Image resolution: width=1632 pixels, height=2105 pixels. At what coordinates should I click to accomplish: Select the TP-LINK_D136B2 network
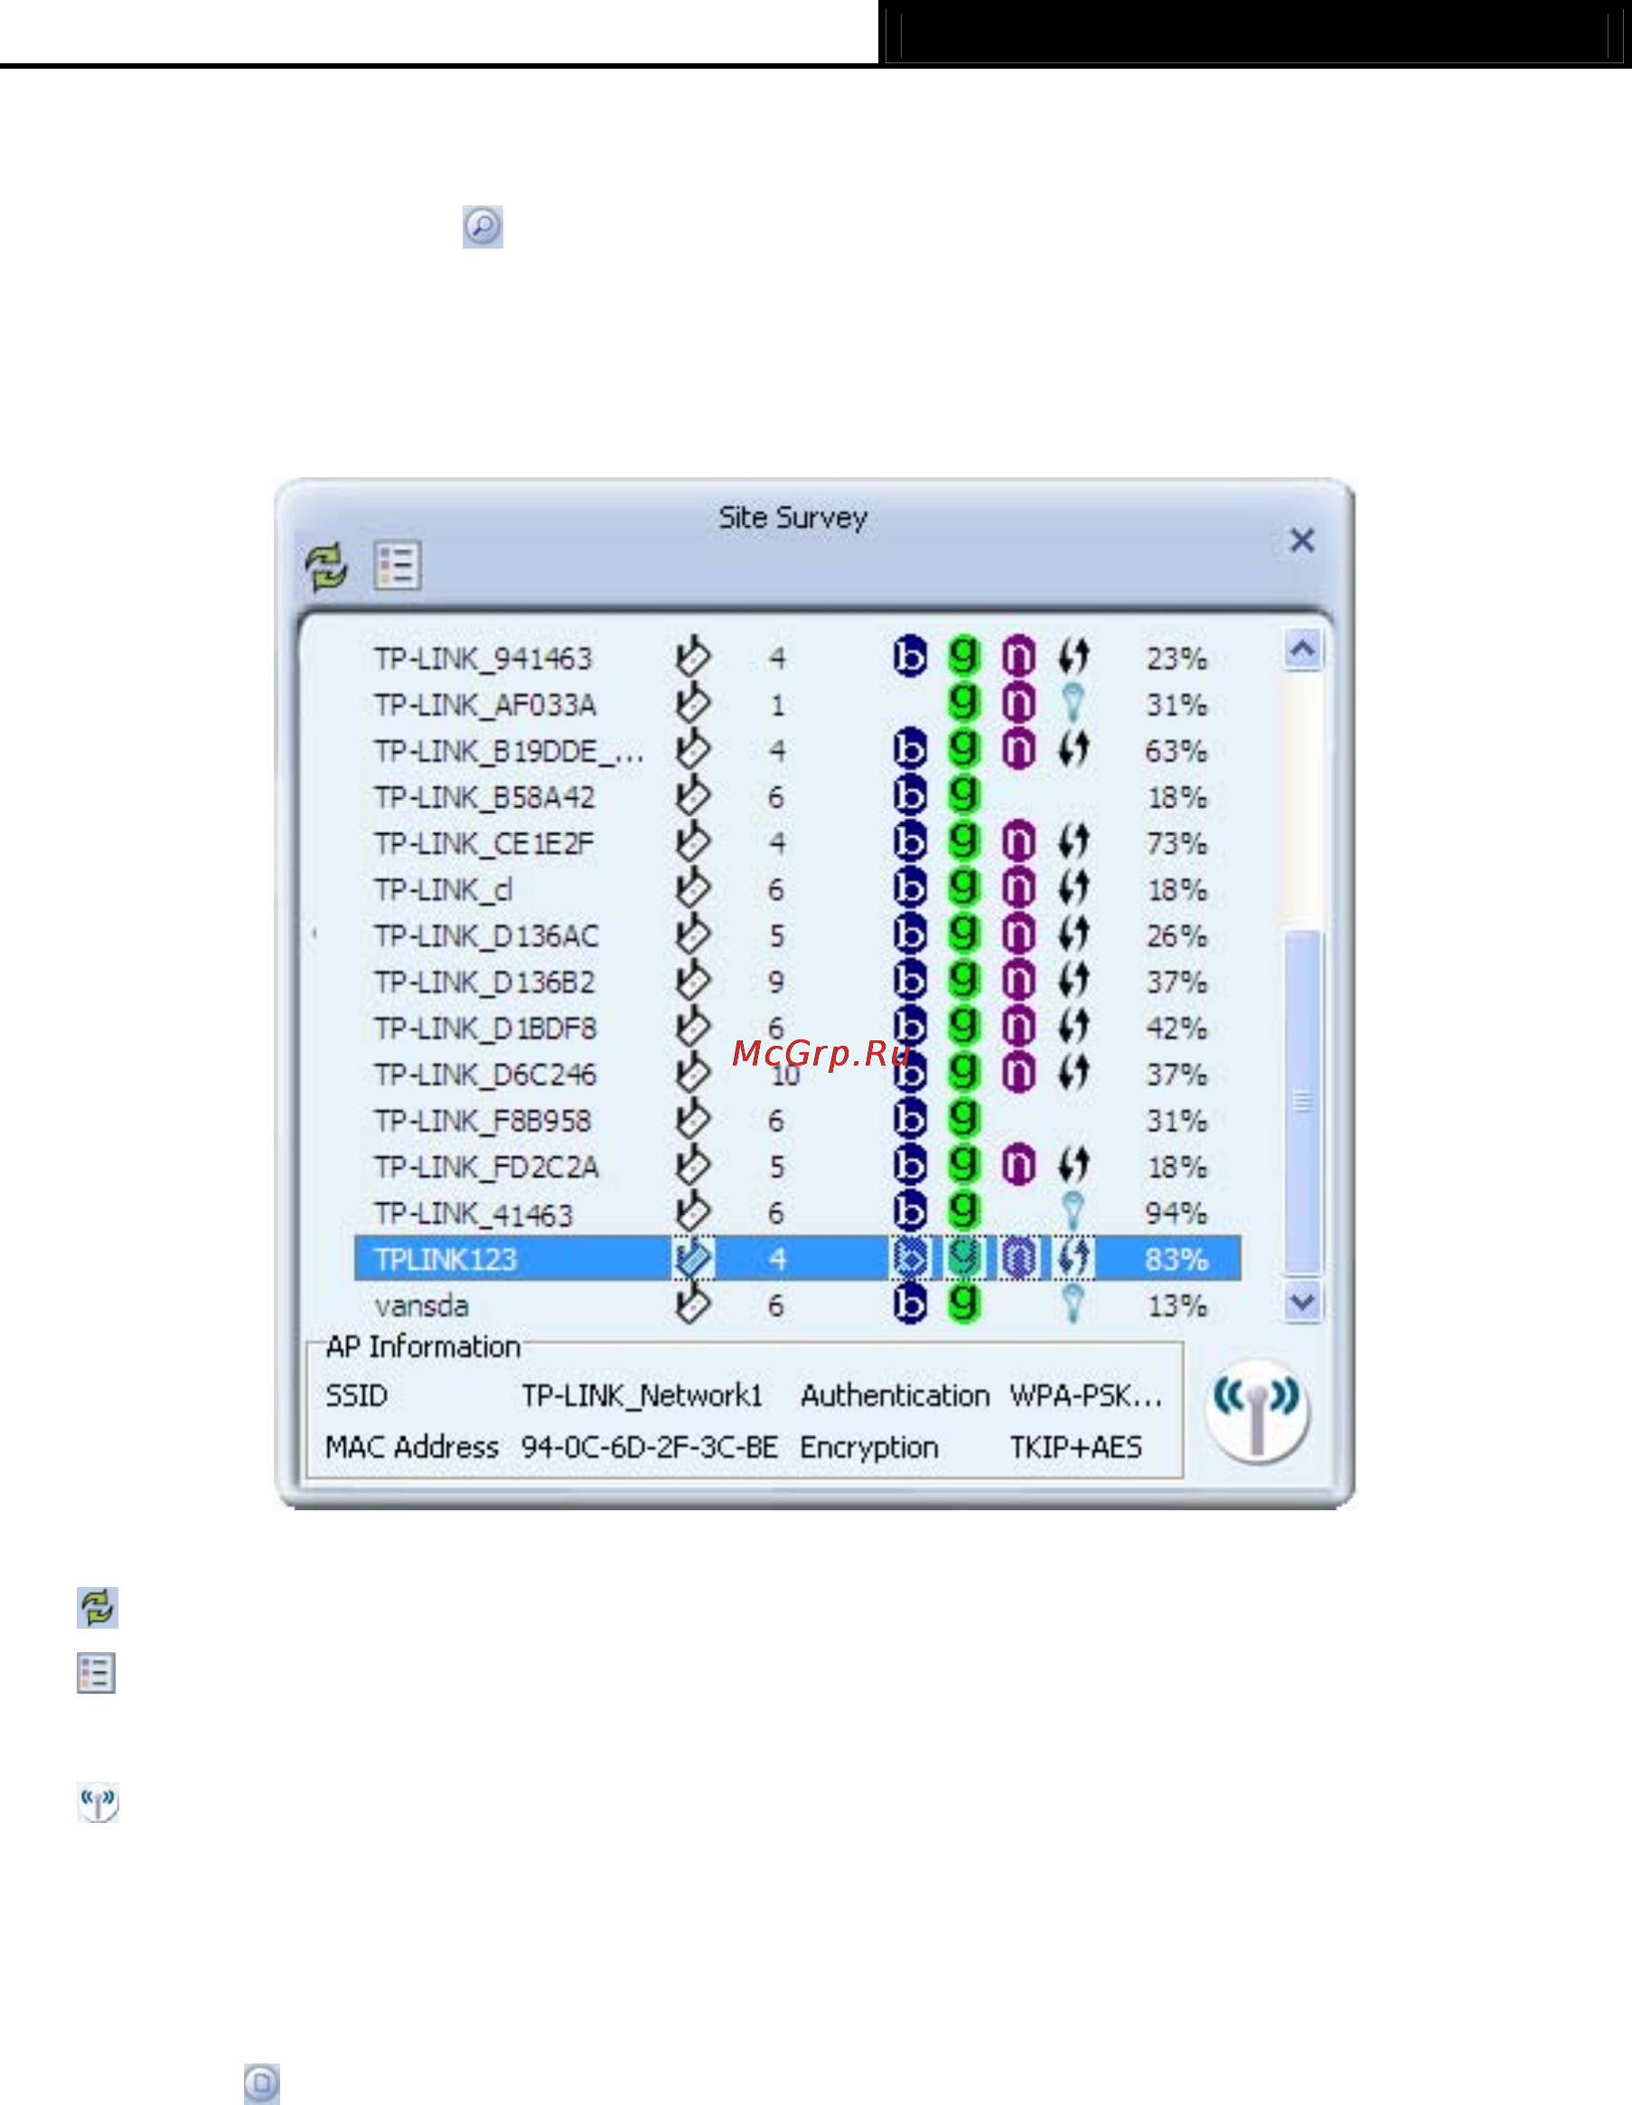797,982
